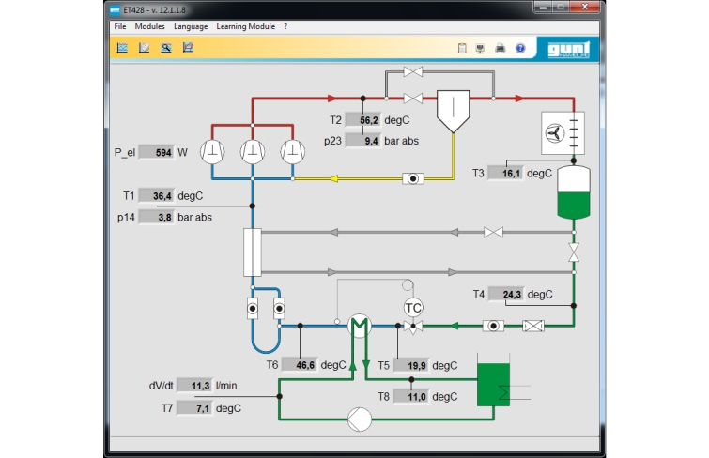Select the middle compressor symbol
709x458 pixels.
coord(253,151)
